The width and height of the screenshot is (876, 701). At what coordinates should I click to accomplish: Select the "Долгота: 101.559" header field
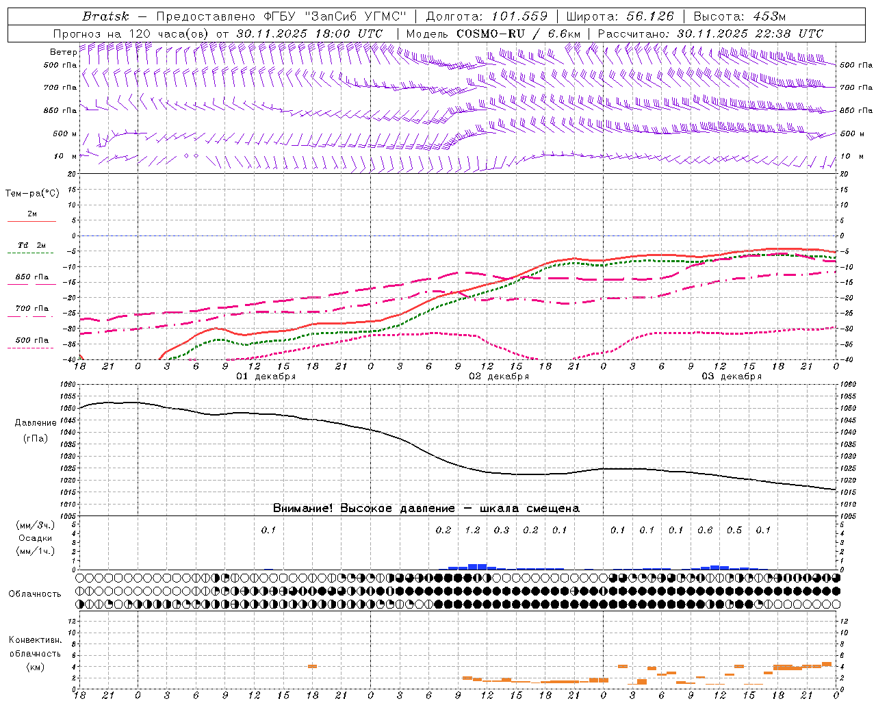click(x=487, y=16)
